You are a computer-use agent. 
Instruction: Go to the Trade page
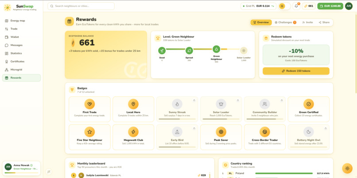click(x=21, y=29)
